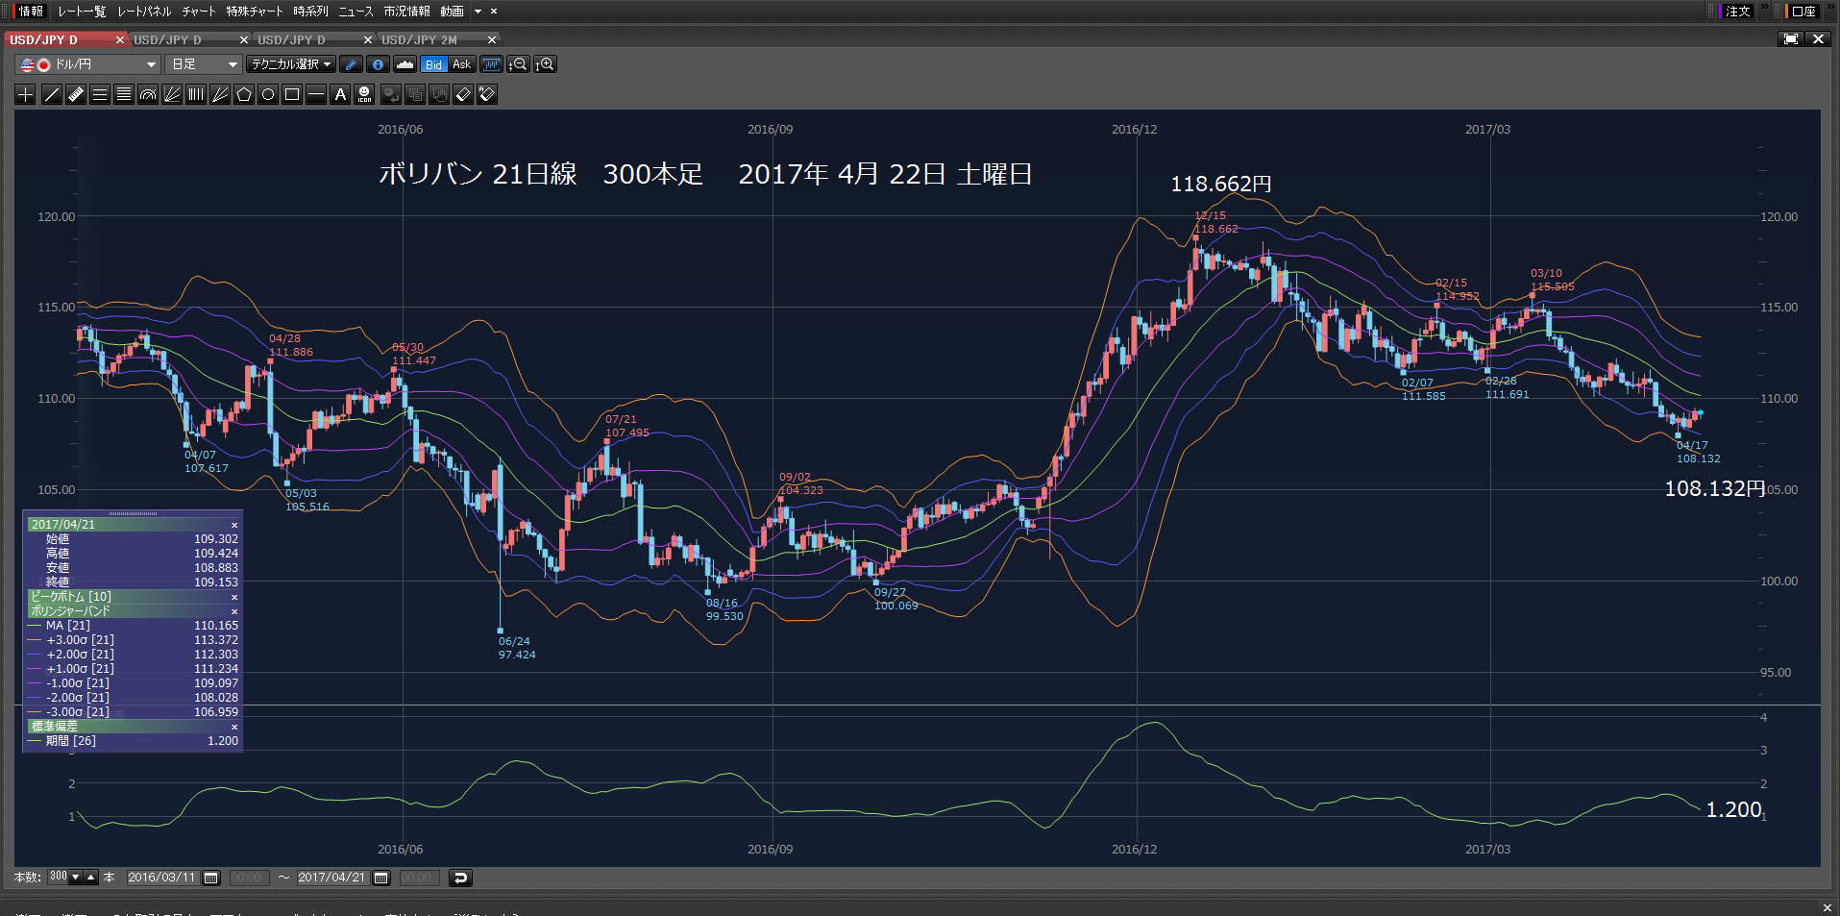Select the Gann fan lines tool

[x=220, y=94]
